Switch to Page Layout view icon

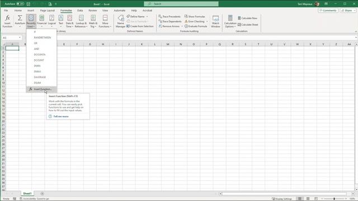click(308, 199)
